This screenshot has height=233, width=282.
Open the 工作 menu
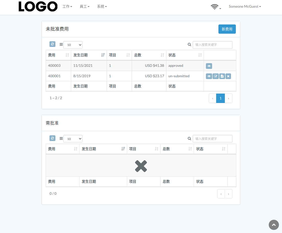[67, 6]
